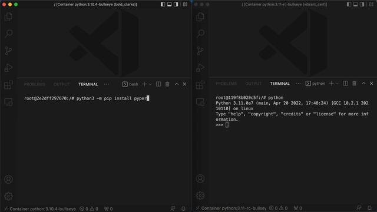
Task: Switch to OUTPUT tab in left window
Action: tap(62, 84)
